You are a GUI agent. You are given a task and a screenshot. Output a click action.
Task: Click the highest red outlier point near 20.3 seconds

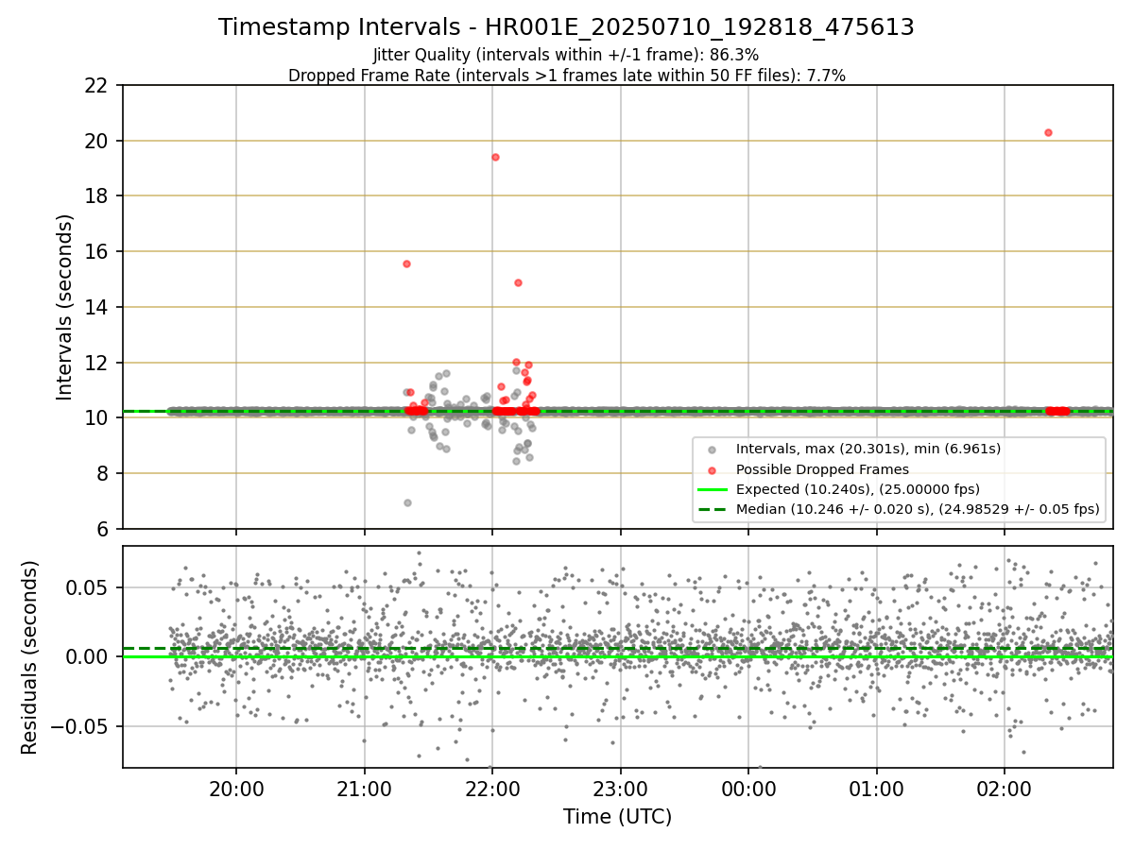coord(1048,132)
